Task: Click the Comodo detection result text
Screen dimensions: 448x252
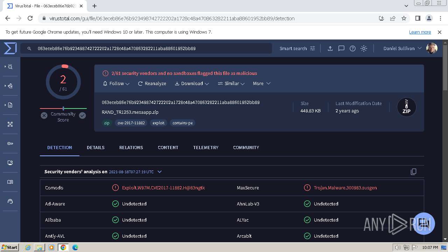Action: point(163,188)
